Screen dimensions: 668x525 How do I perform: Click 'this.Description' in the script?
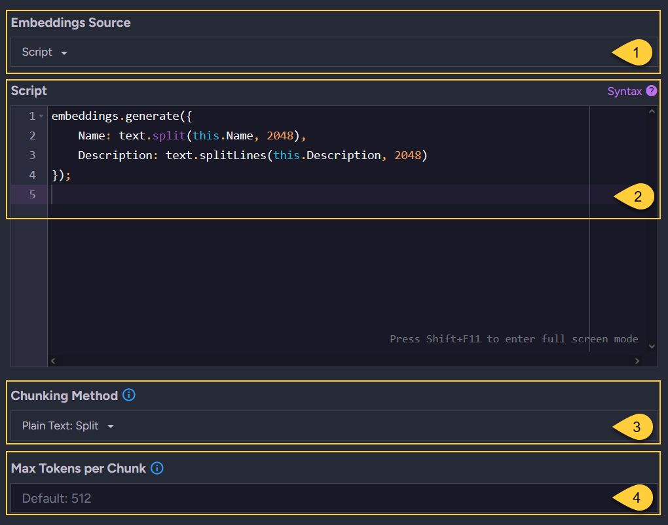pyautogui.click(x=327, y=155)
